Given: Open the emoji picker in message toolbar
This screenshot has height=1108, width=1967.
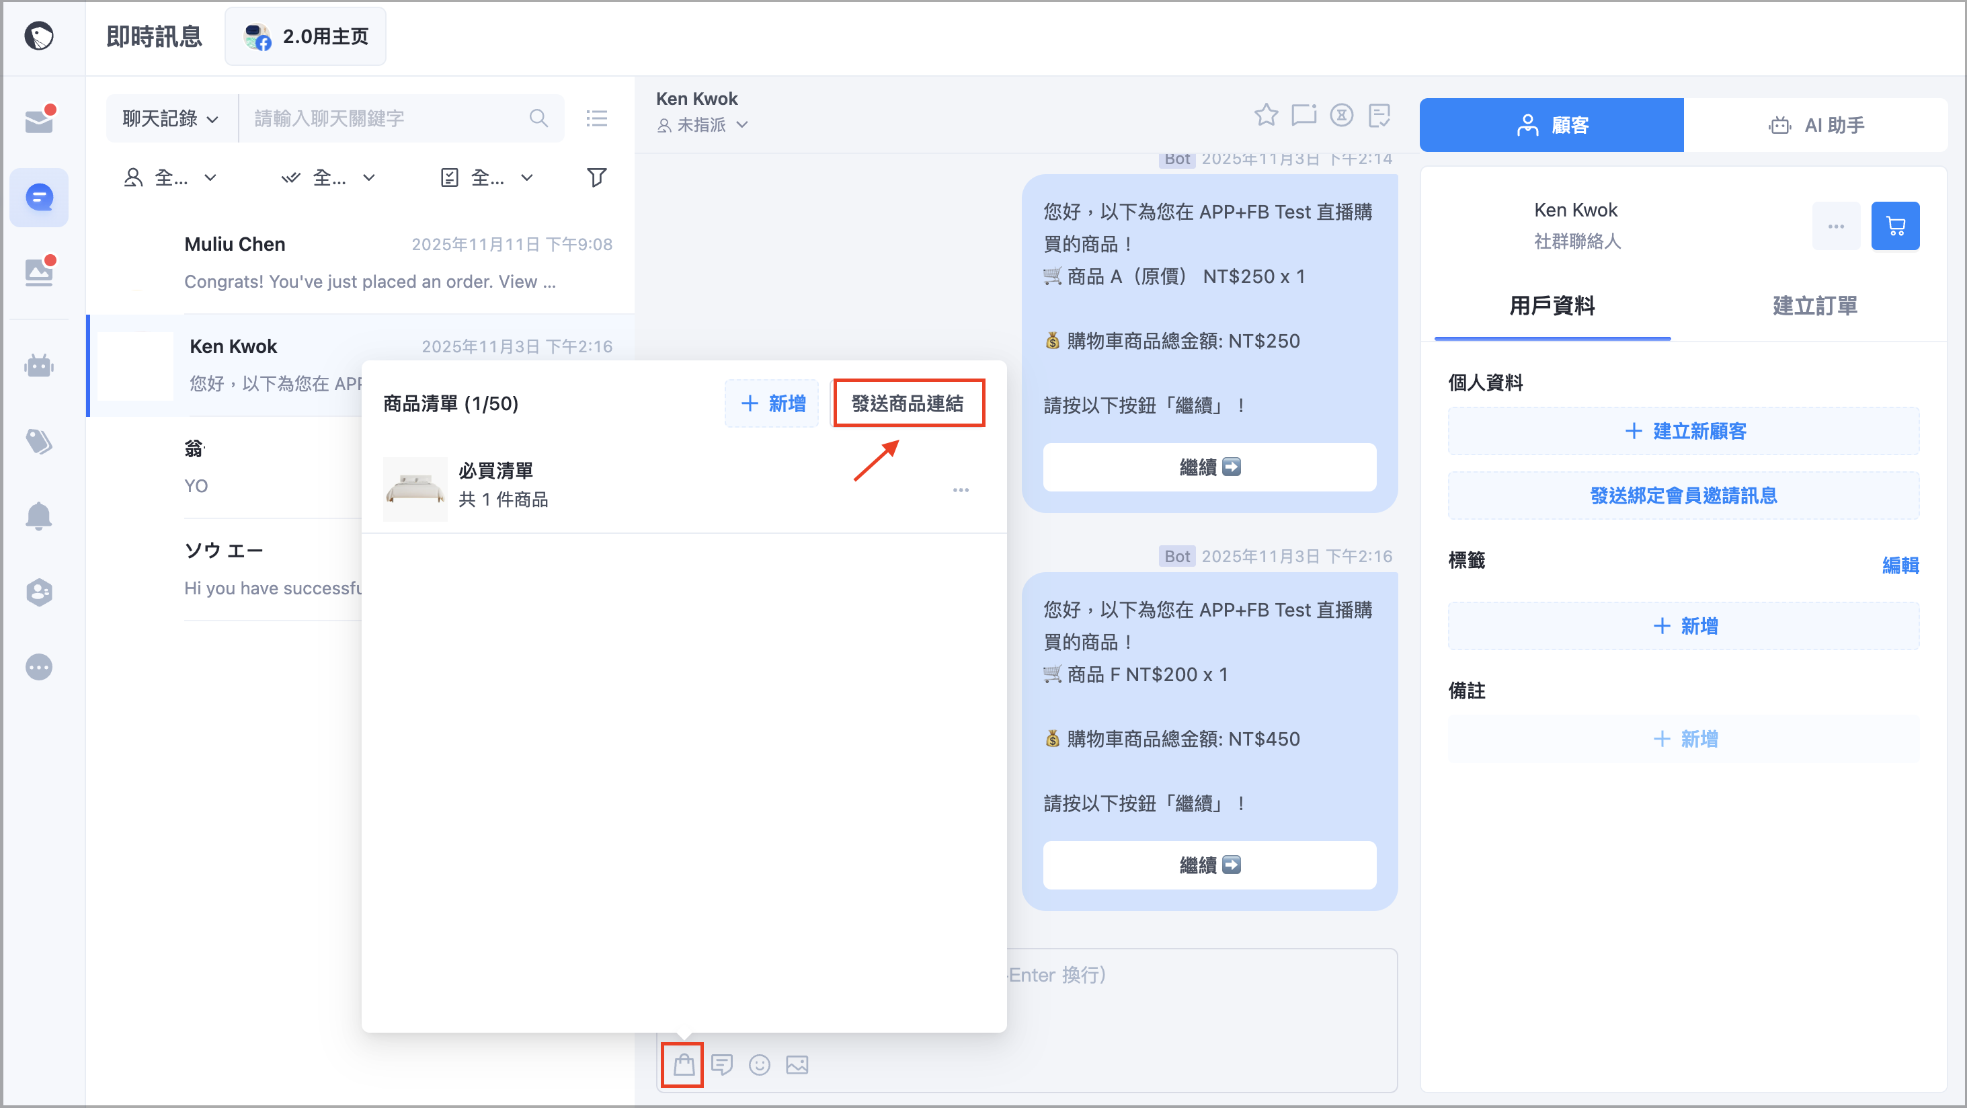Looking at the screenshot, I should tap(759, 1064).
